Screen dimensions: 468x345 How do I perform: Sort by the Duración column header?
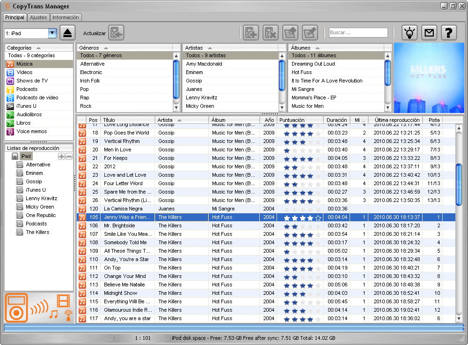[x=336, y=120]
